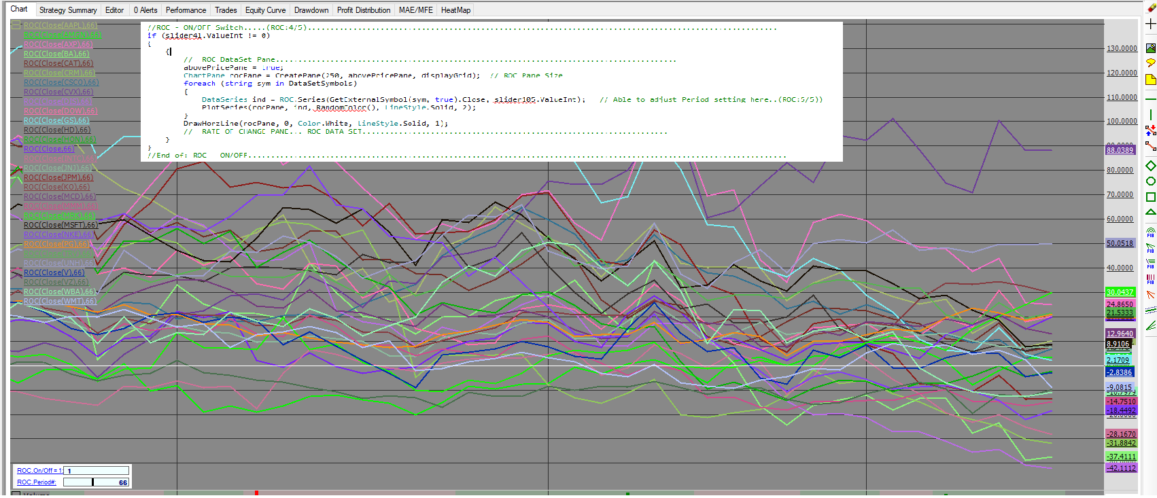Select the ROC(Close(KO),66) series label
This screenshot has height=498, width=1157.
click(x=56, y=187)
